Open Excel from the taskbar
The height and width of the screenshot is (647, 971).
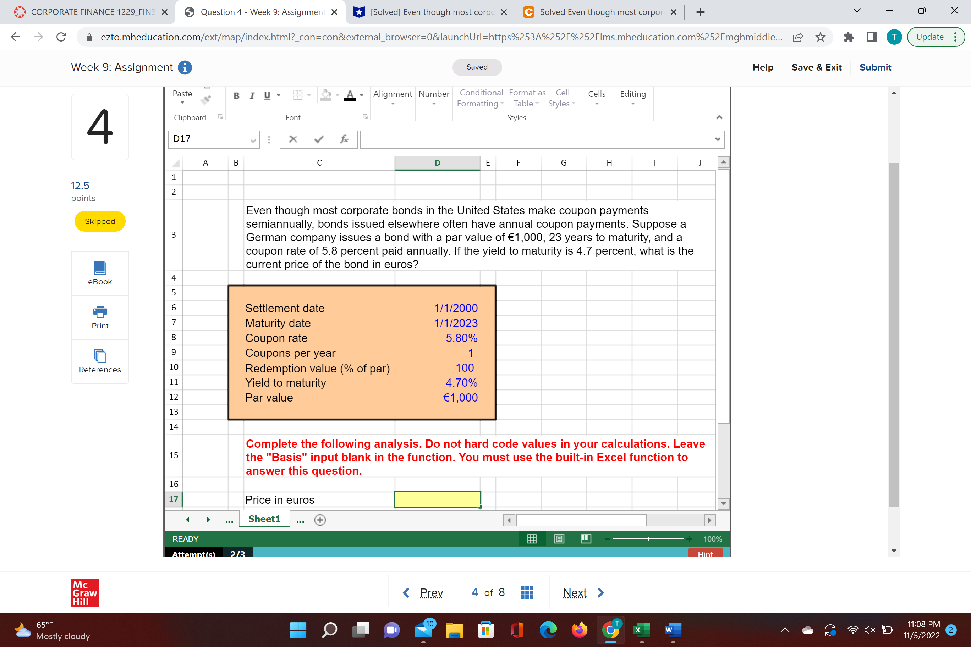(x=641, y=630)
